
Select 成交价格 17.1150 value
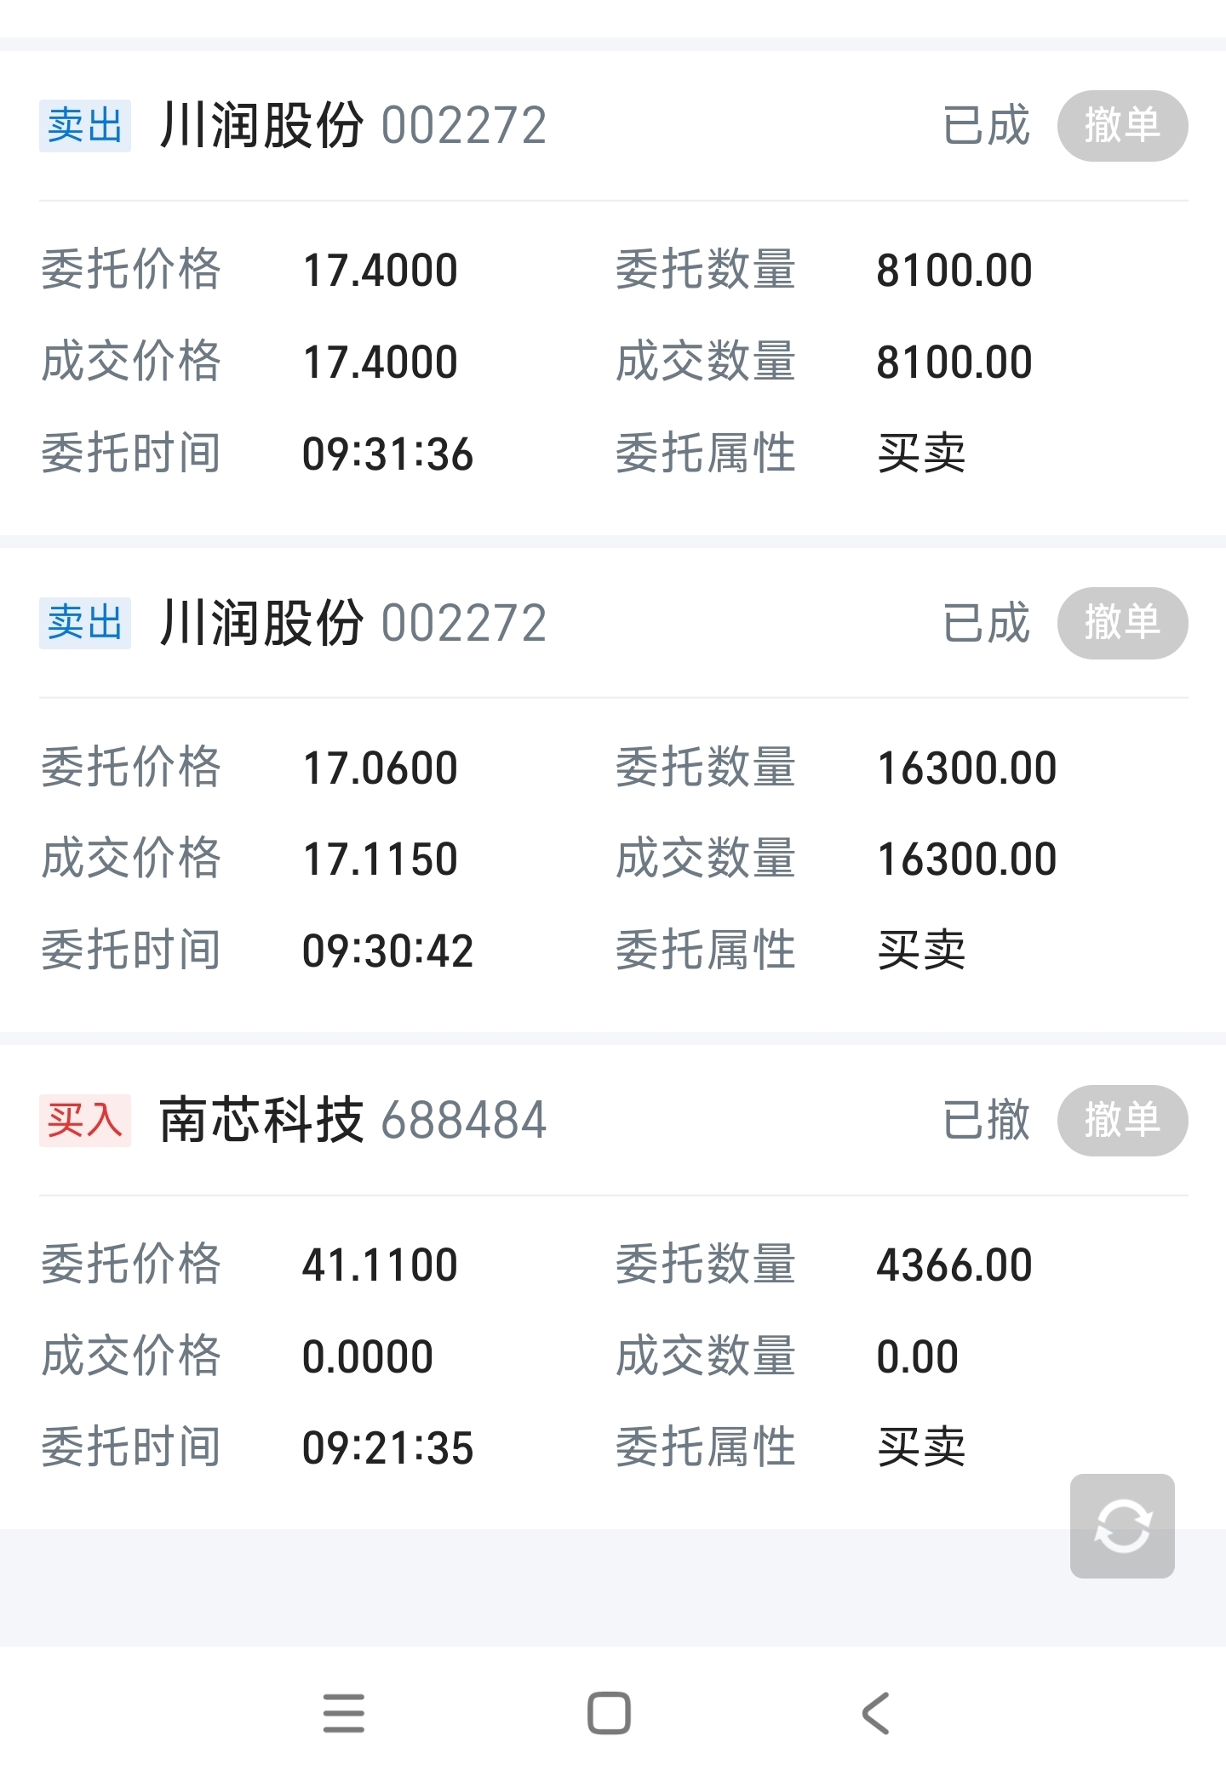pos(380,859)
